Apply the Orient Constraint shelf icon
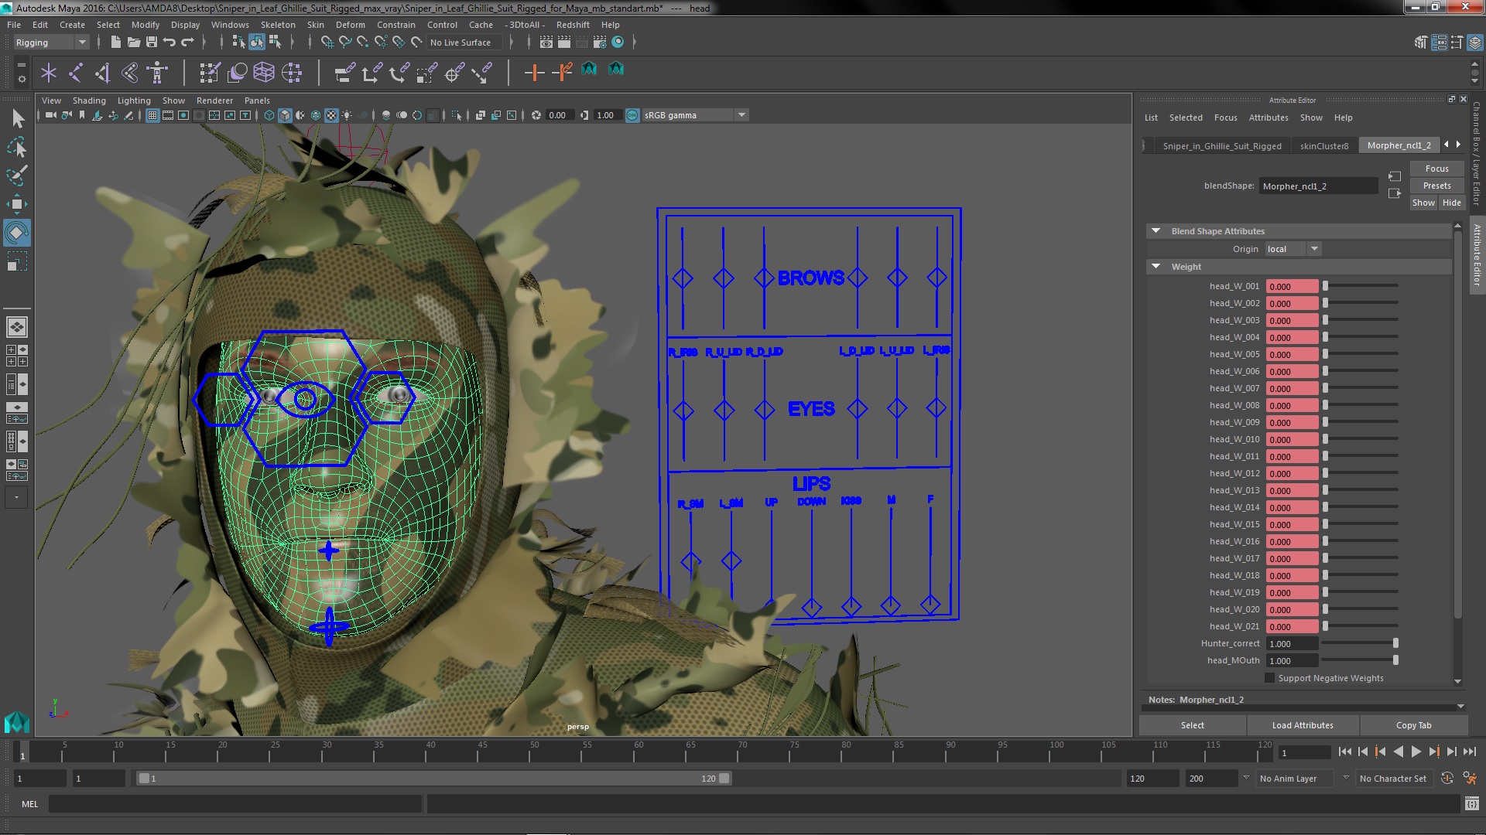The height and width of the screenshot is (835, 1486). coord(399,73)
